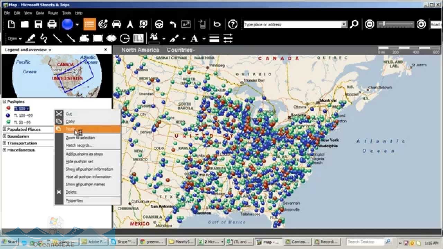
Task: Open Find Nearby Places radar icon
Action: tap(103, 24)
